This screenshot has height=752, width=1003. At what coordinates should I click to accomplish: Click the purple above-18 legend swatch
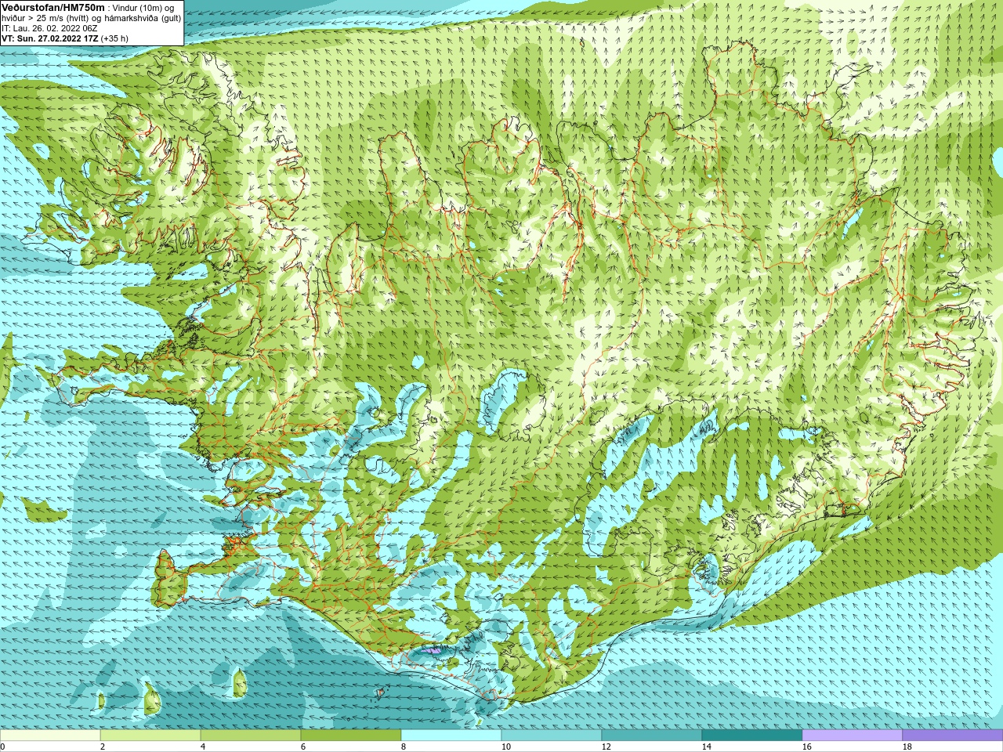point(953,736)
